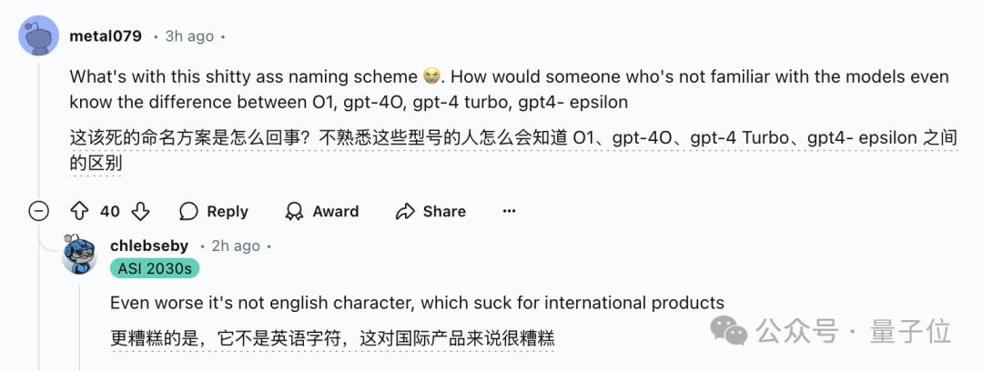Click the WeChat 公众号 量子位 watermark
The image size is (983, 371).
click(x=831, y=332)
